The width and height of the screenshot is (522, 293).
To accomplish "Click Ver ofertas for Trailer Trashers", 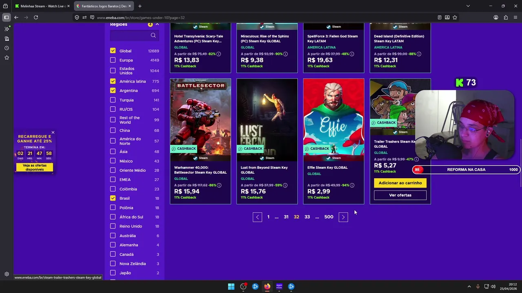I will pos(400,195).
